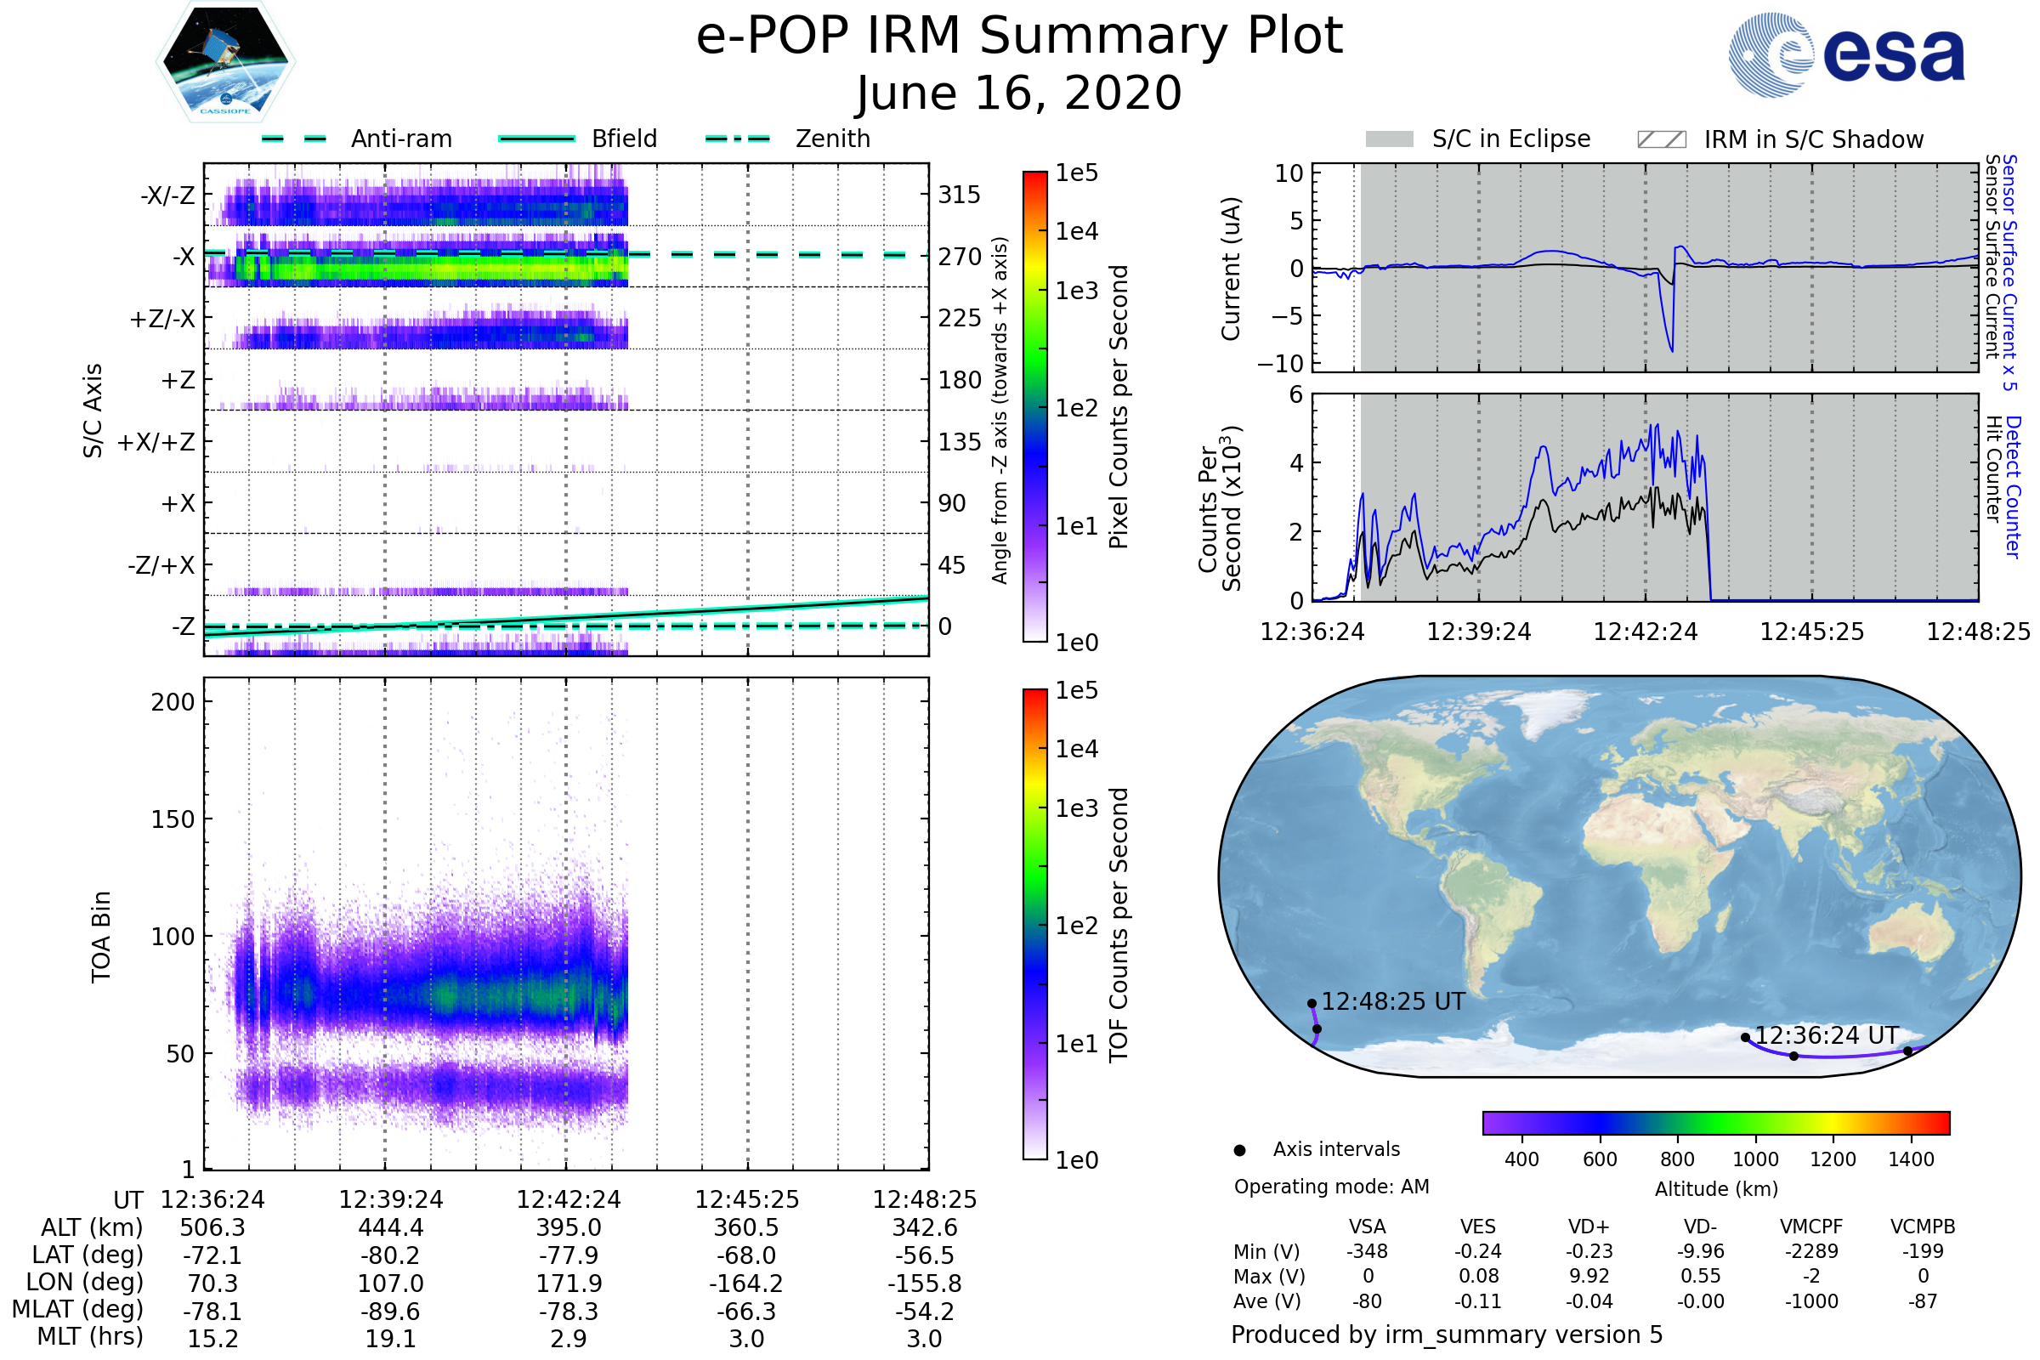Viewport: 2040px width, 1360px height.
Task: Click the 12:42:24 UT tick label below TOA plot
Action: (x=568, y=1199)
